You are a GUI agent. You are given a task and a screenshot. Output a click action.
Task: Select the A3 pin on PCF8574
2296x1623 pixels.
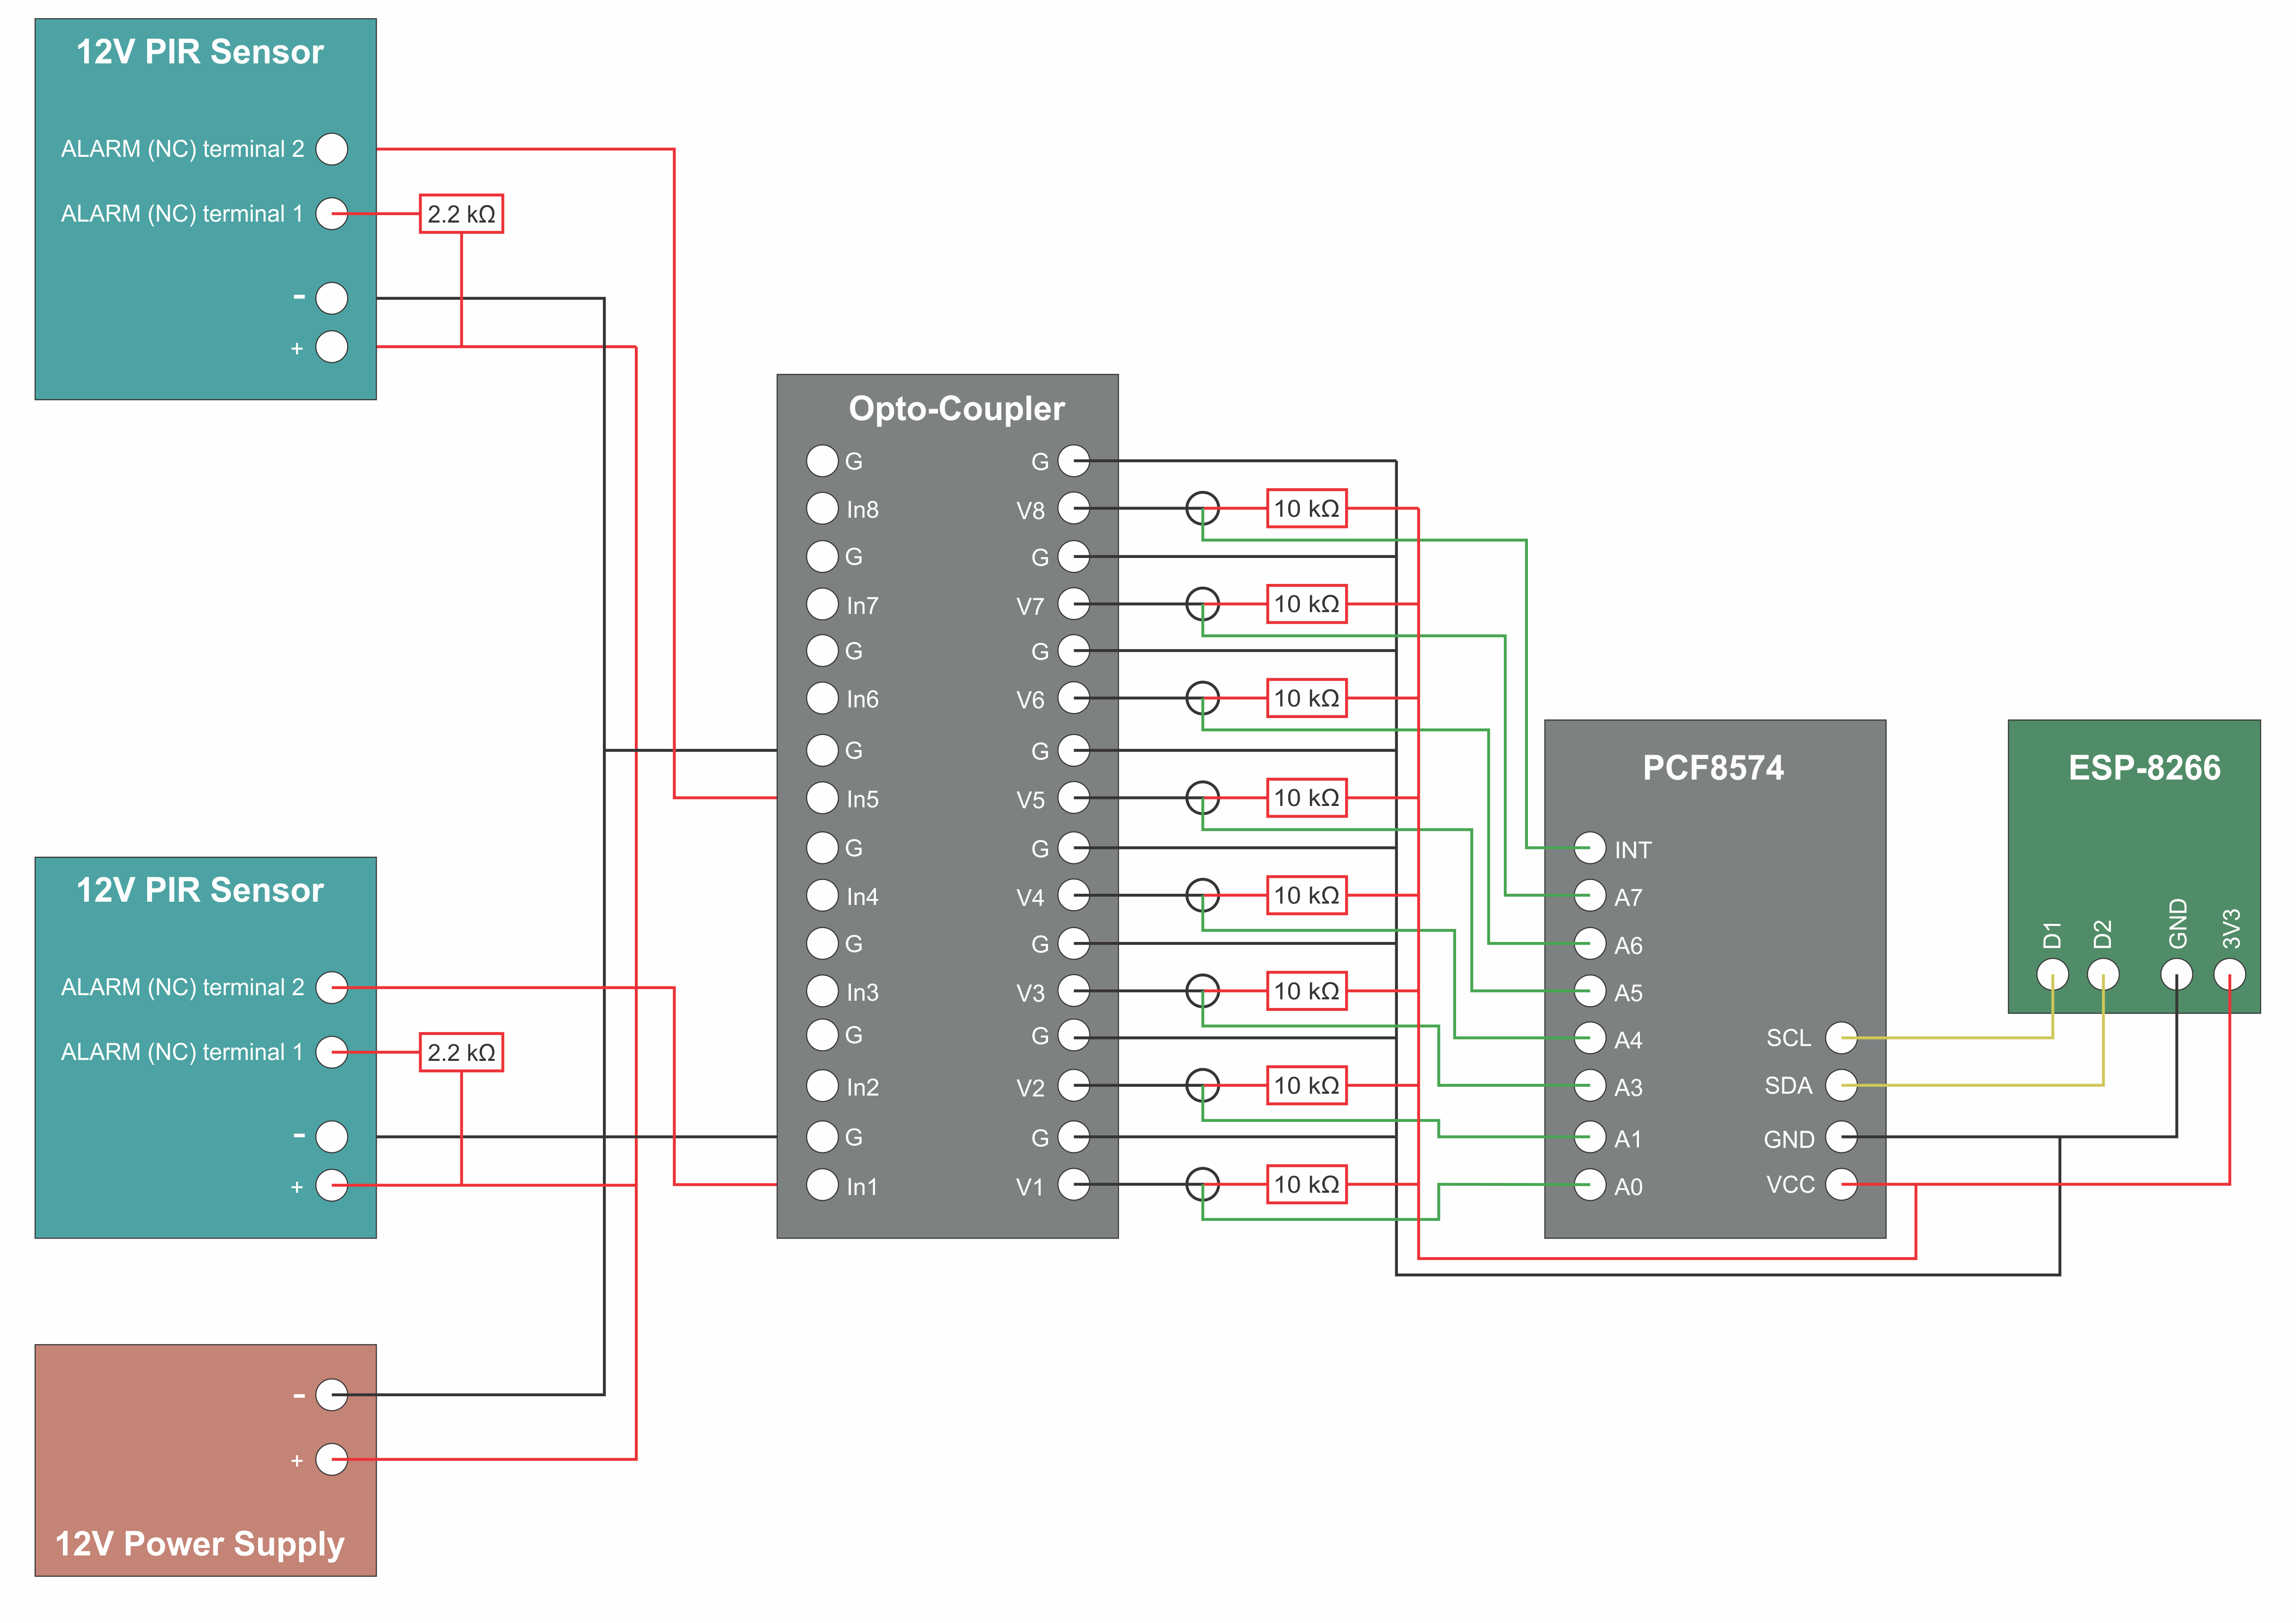coord(1590,1085)
